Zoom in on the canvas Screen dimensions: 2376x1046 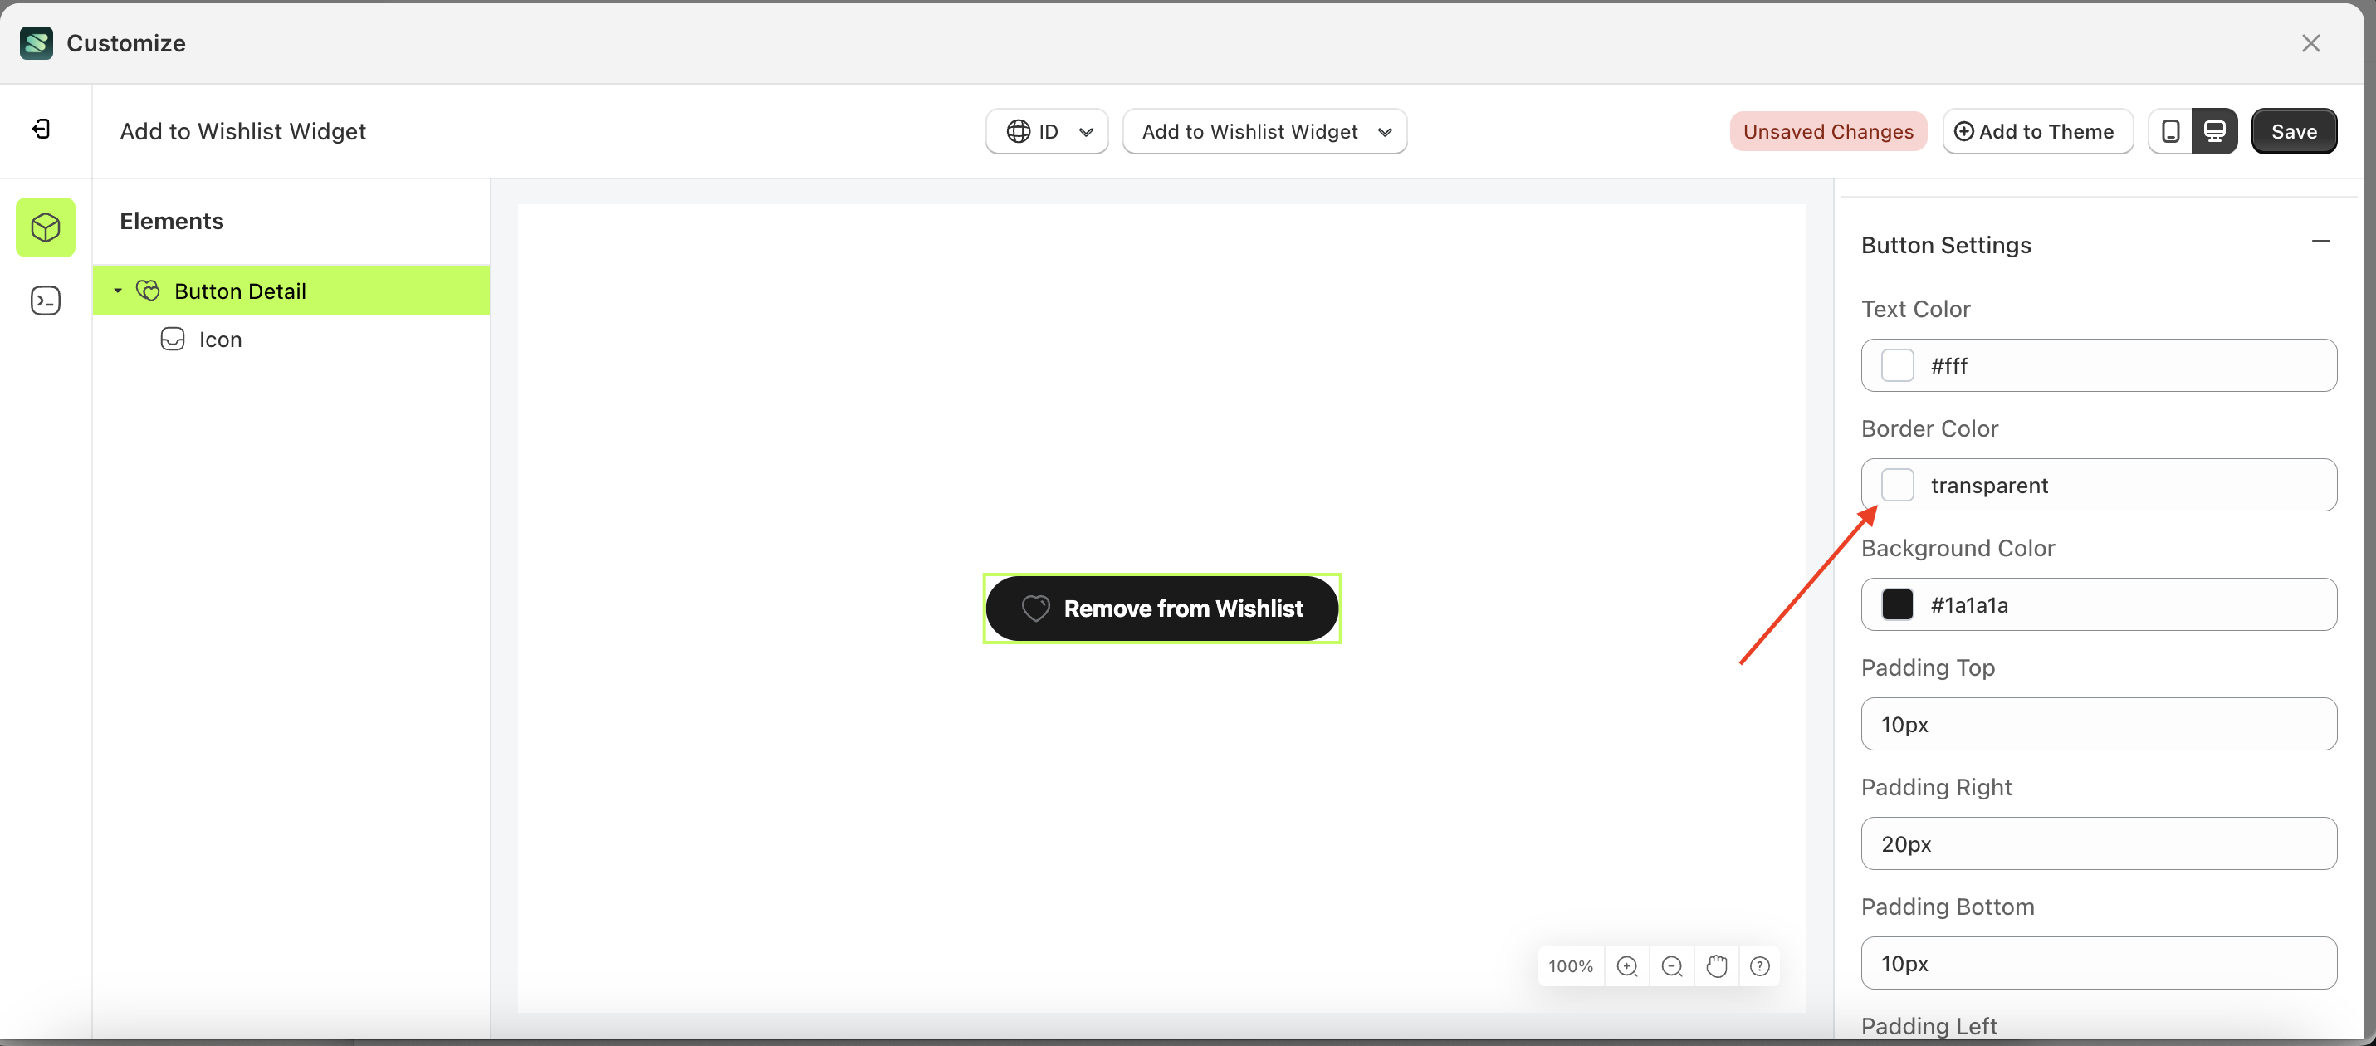(x=1626, y=965)
